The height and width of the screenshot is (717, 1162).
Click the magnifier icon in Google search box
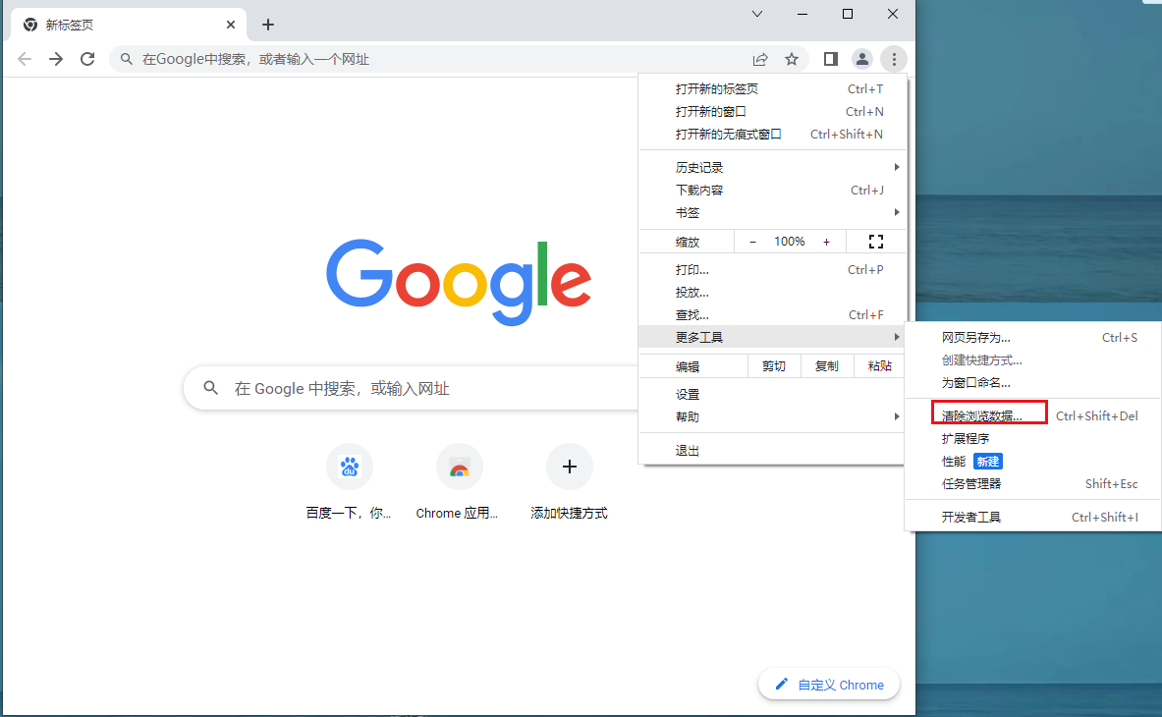click(211, 387)
